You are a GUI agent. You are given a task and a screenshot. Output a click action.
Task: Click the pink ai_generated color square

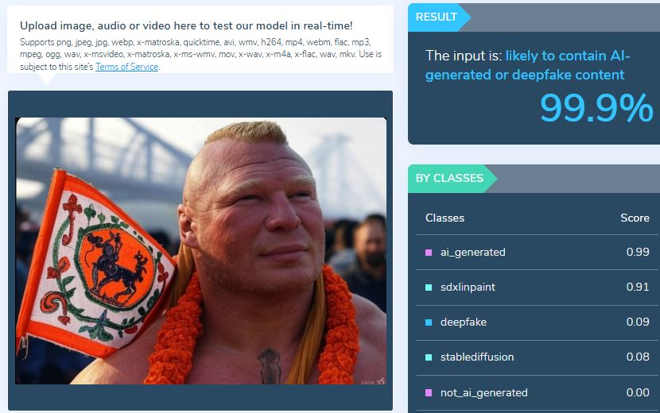(429, 253)
